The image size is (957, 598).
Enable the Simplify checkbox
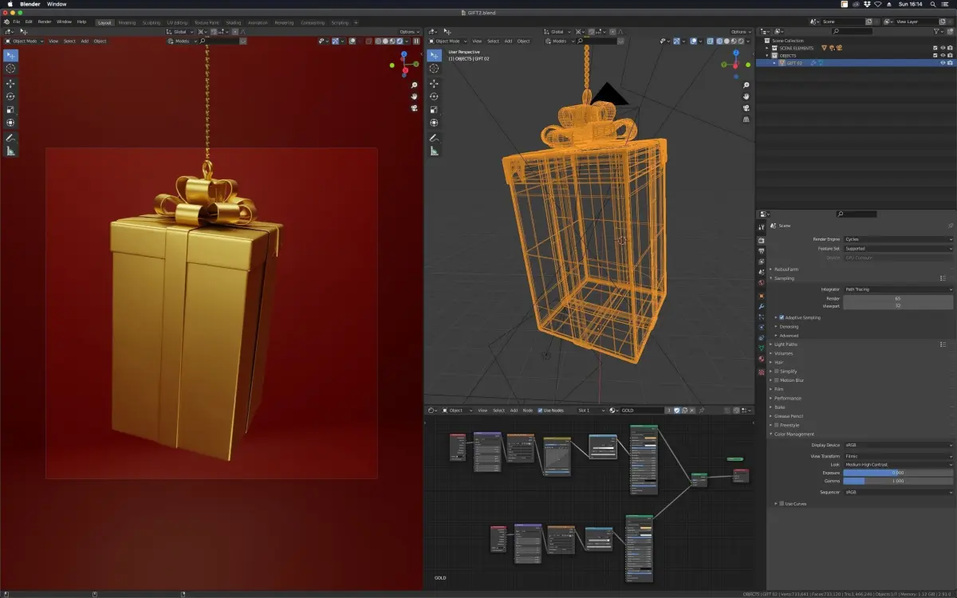778,371
